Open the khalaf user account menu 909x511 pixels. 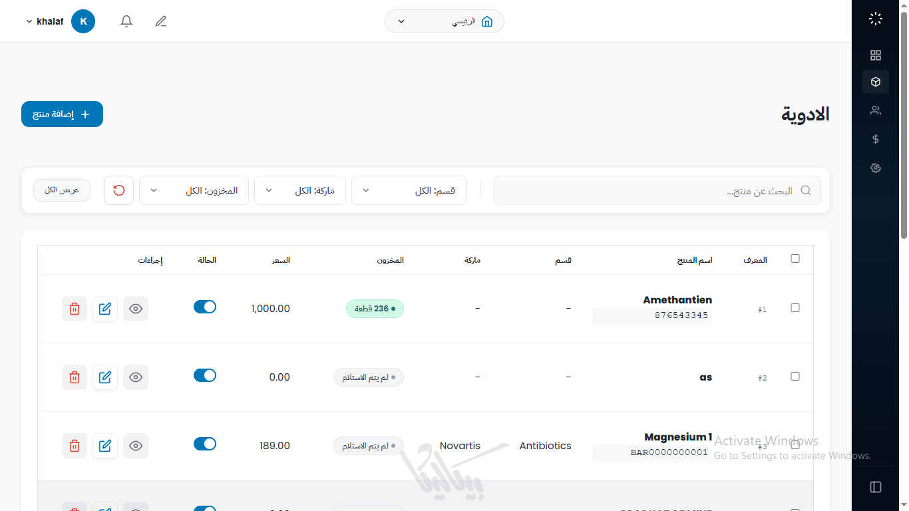click(x=60, y=21)
